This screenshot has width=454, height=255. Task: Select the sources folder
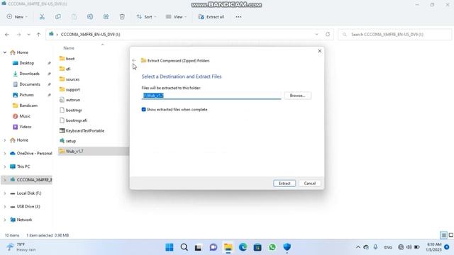tap(72, 79)
